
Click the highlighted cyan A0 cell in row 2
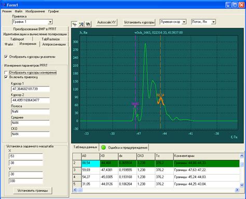pyautogui.click(x=90, y=163)
